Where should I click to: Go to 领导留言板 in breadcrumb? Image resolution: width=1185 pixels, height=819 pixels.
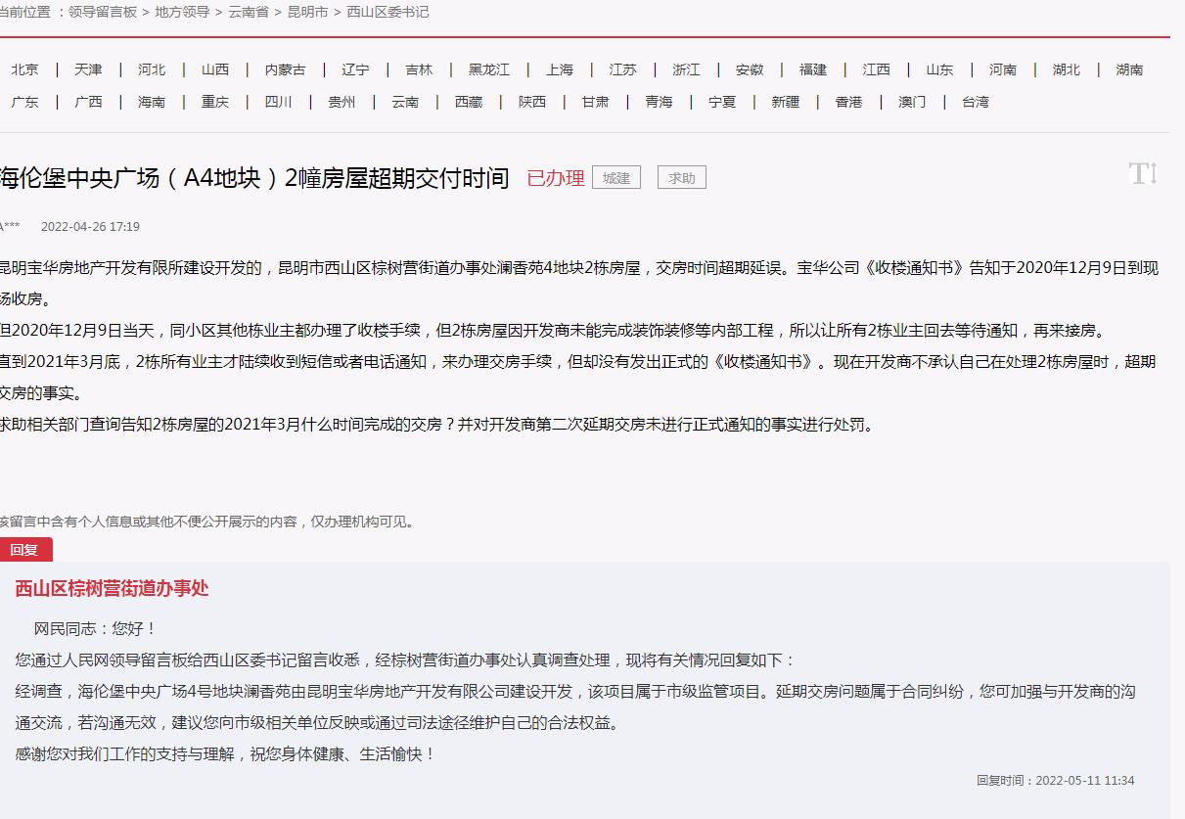(x=103, y=12)
